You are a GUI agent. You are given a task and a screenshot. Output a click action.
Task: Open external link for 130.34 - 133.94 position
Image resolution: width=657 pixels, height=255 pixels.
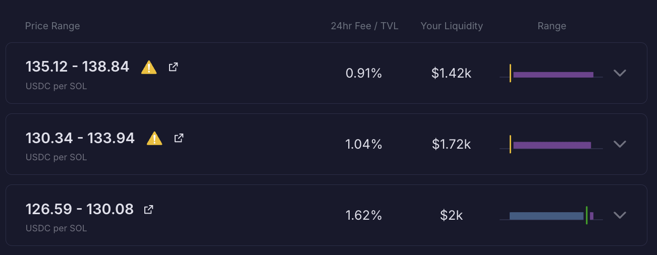(x=179, y=138)
